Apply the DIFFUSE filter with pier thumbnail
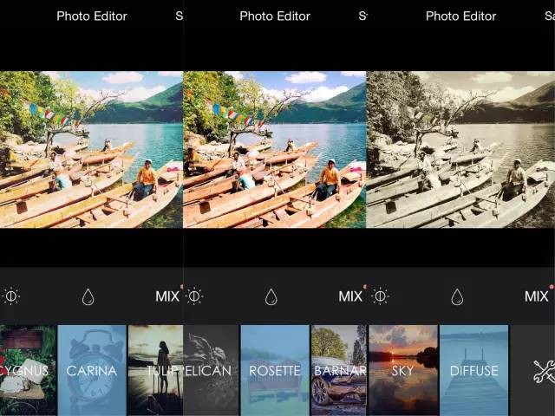This screenshot has width=555, height=416. click(x=473, y=370)
